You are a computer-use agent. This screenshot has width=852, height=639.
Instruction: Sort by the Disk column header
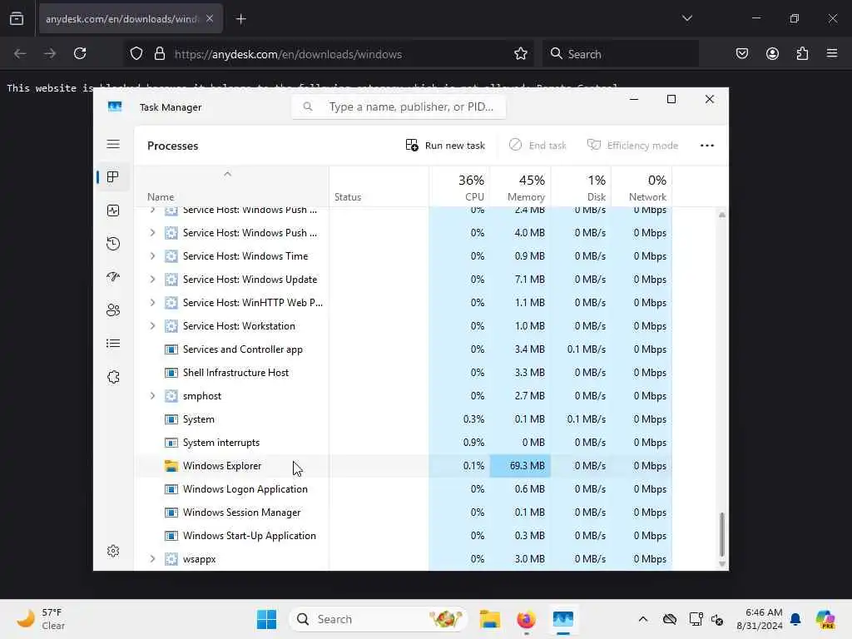pyautogui.click(x=581, y=186)
